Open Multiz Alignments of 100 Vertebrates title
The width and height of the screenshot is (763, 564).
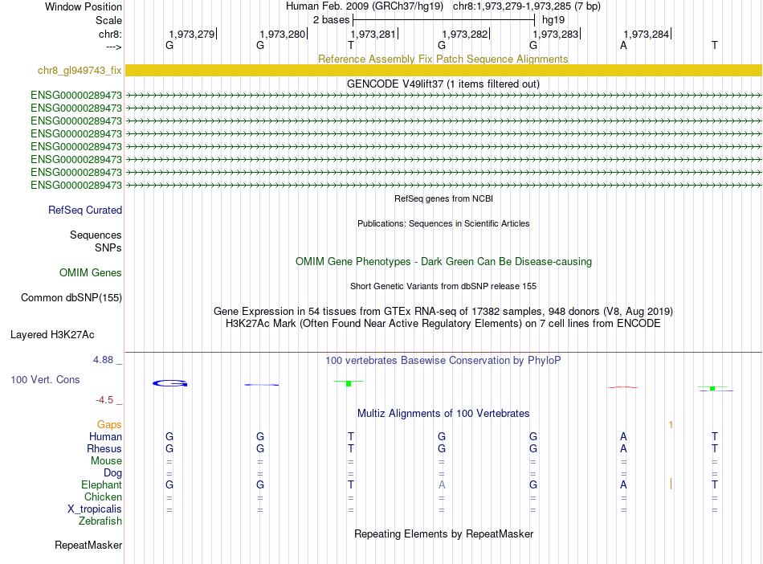click(443, 413)
